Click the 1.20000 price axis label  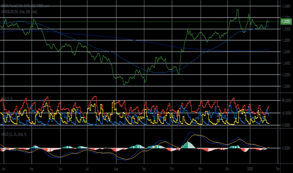point(285,86)
